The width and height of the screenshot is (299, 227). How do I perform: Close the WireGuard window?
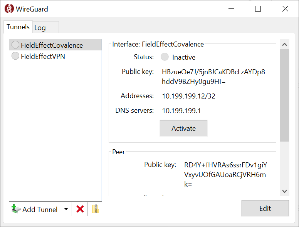[285, 9]
